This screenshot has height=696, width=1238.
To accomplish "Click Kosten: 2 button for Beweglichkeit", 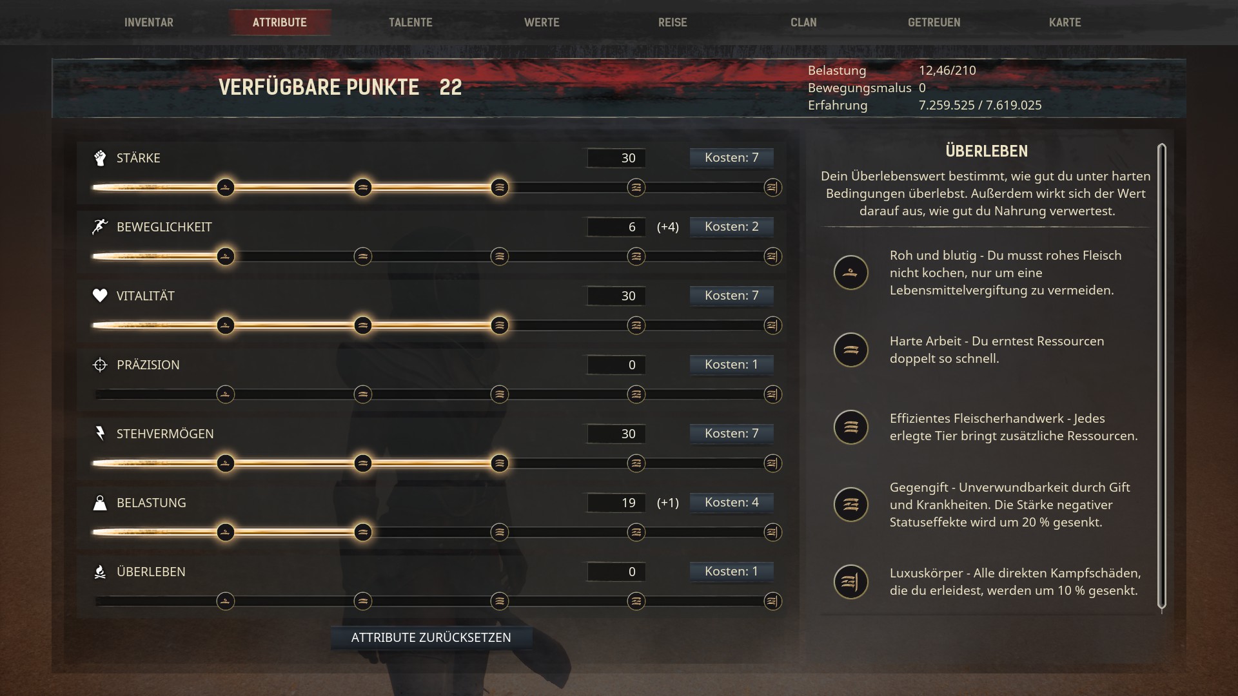I will 732,226.
